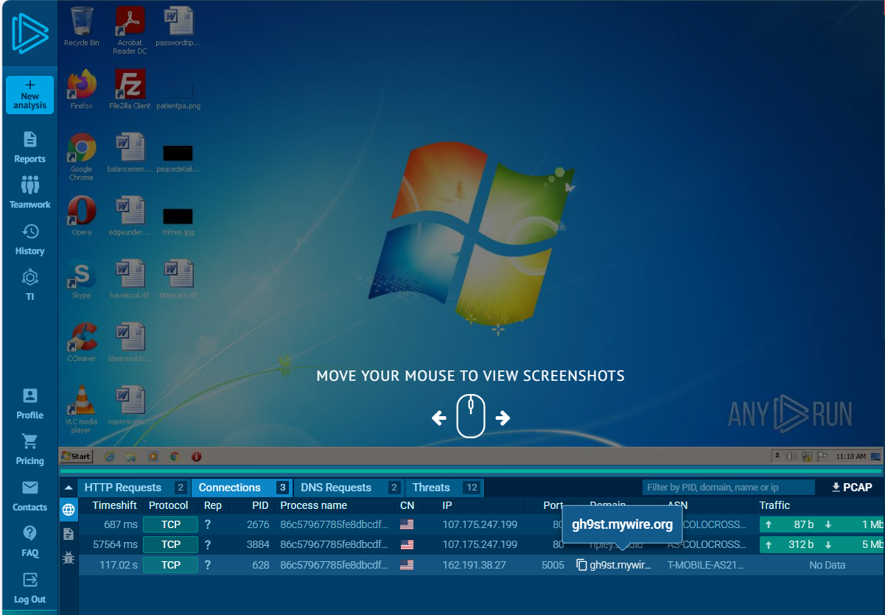Screen dimensions: 885x615
Task: Switch to the DNS Requests tab
Action: click(x=349, y=488)
